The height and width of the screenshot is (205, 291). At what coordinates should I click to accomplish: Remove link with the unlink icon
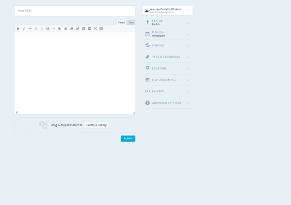coord(83,29)
